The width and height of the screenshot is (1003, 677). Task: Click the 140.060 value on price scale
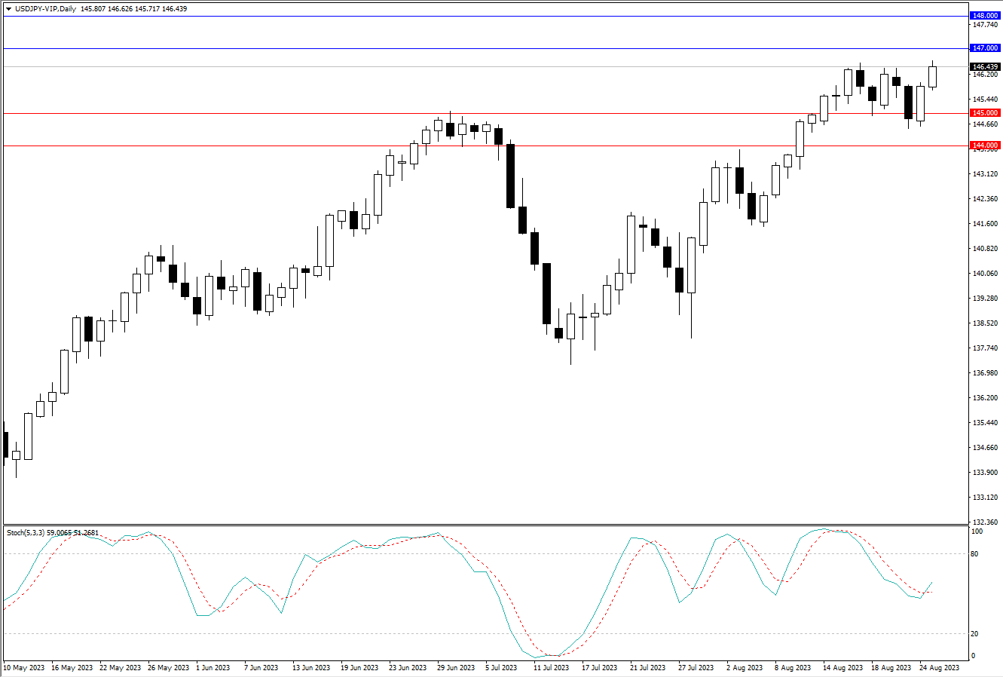[x=985, y=274]
